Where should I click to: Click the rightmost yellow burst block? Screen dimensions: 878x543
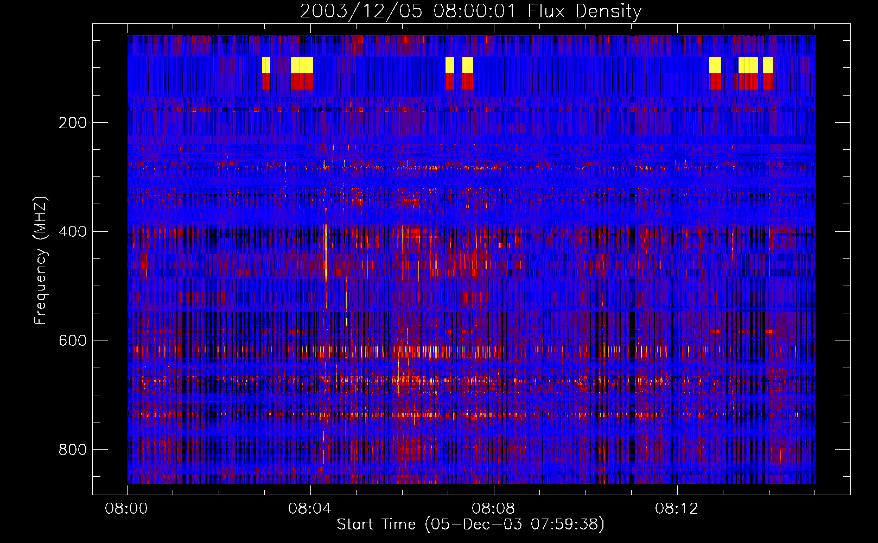tap(767, 65)
